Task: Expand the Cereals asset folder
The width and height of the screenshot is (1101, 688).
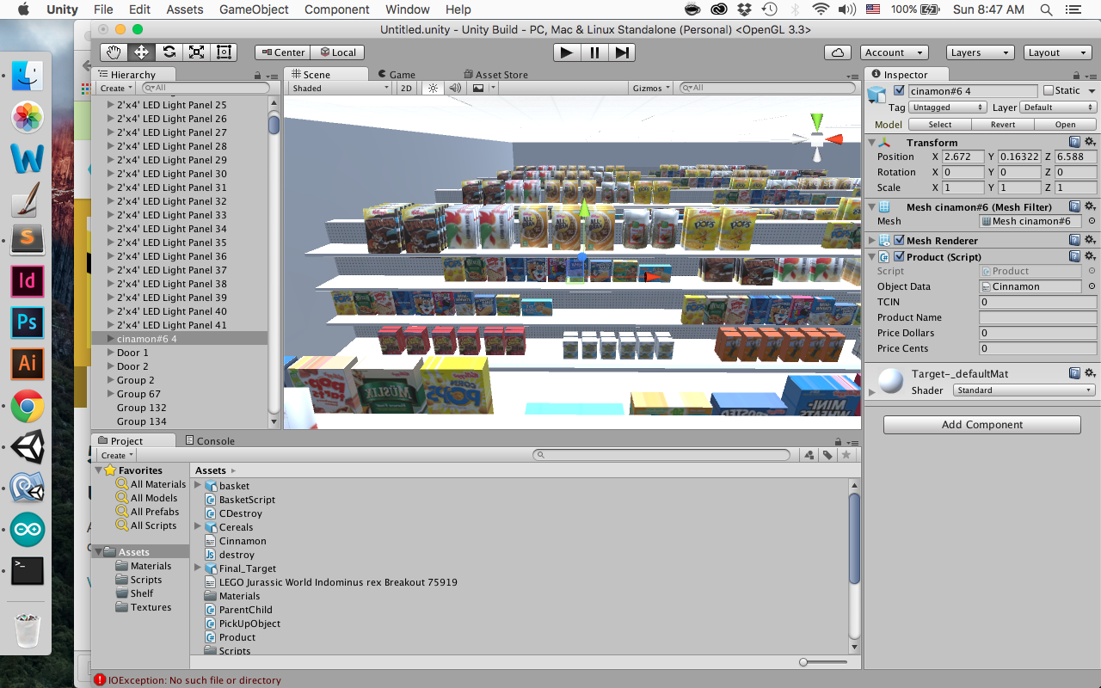Action: (x=197, y=527)
